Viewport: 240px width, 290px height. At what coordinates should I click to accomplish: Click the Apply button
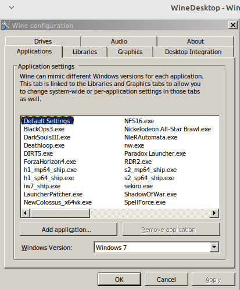pyautogui.click(x=213, y=280)
